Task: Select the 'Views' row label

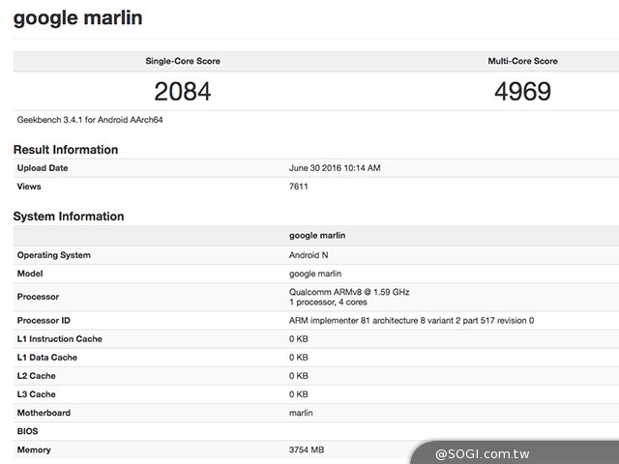Action: (29, 187)
